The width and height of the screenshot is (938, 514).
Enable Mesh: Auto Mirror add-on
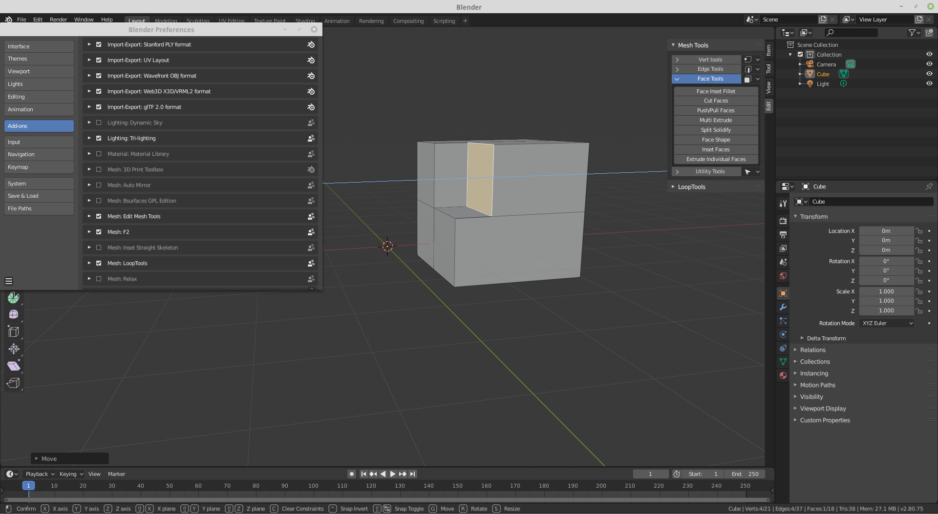pos(99,185)
